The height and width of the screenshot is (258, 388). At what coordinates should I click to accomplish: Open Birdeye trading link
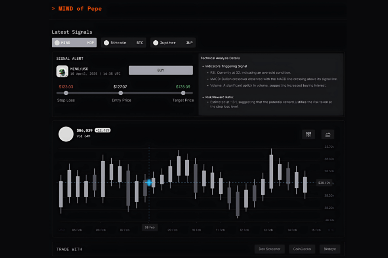(329, 249)
